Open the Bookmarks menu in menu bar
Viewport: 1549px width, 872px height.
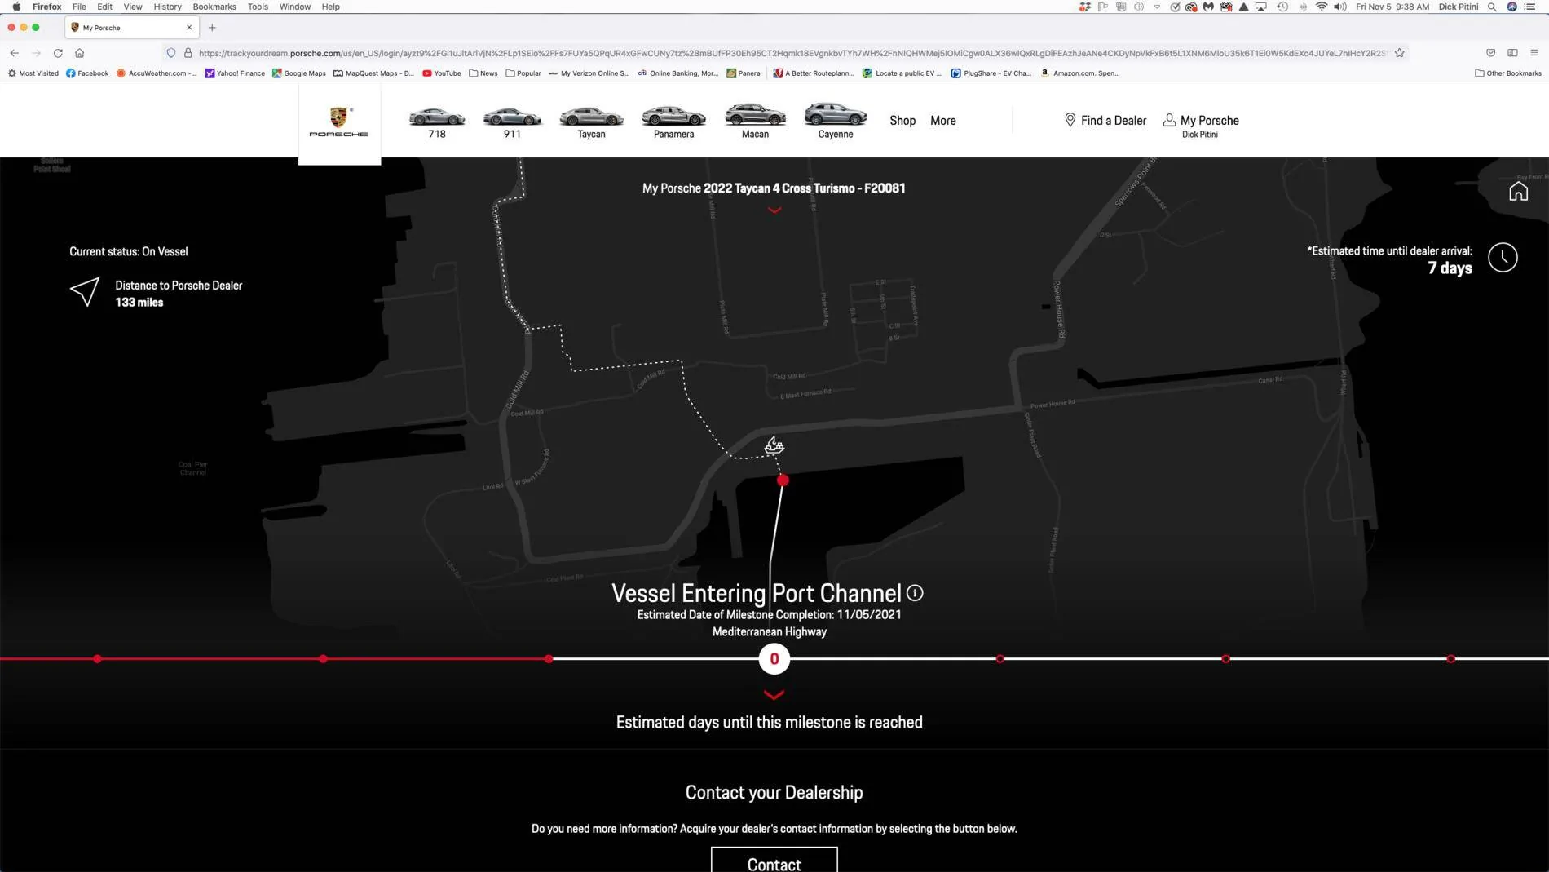[214, 7]
